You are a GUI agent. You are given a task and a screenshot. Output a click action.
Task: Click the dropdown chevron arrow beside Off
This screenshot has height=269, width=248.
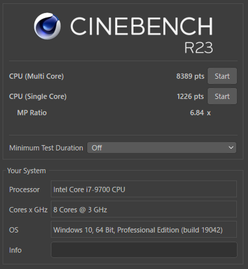tap(231, 148)
